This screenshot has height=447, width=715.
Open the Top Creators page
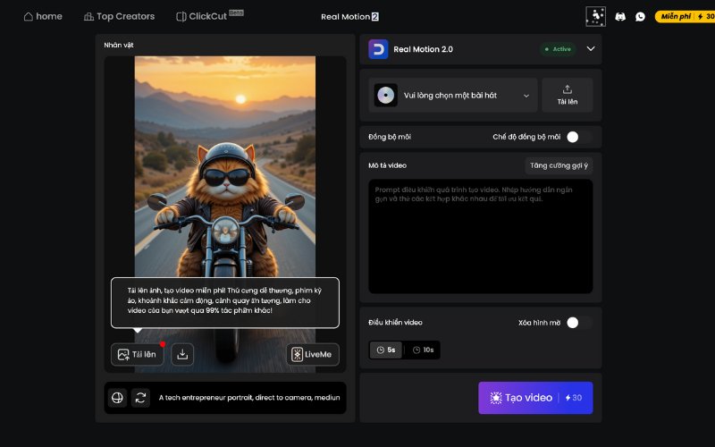[120, 16]
